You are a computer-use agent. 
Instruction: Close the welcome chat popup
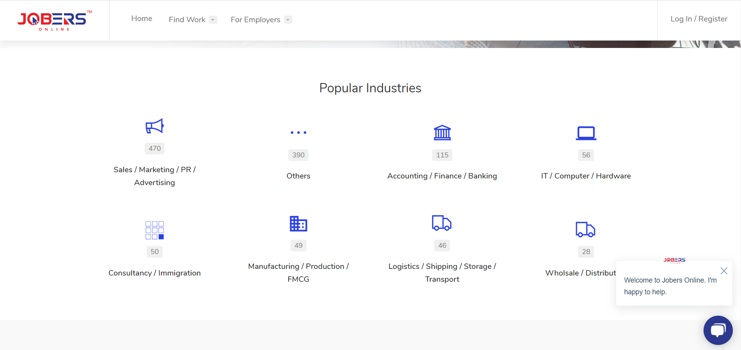point(724,271)
